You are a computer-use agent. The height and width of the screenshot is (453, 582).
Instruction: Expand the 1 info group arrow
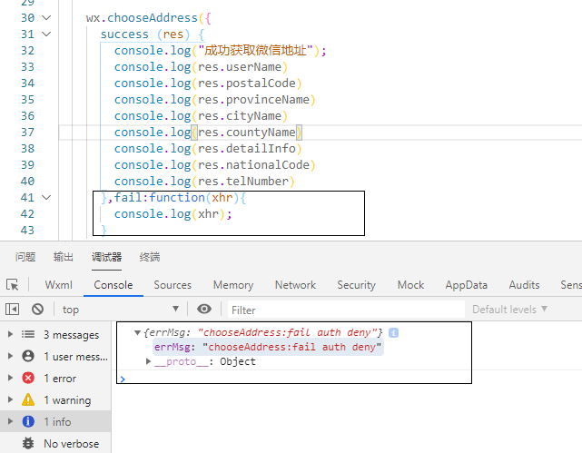(10, 421)
